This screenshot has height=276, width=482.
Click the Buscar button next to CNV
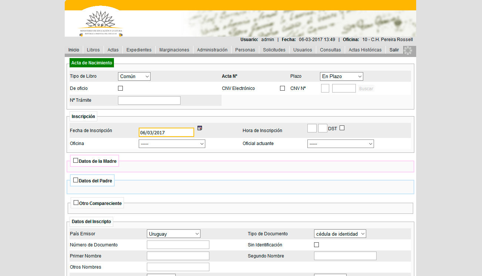366,89
